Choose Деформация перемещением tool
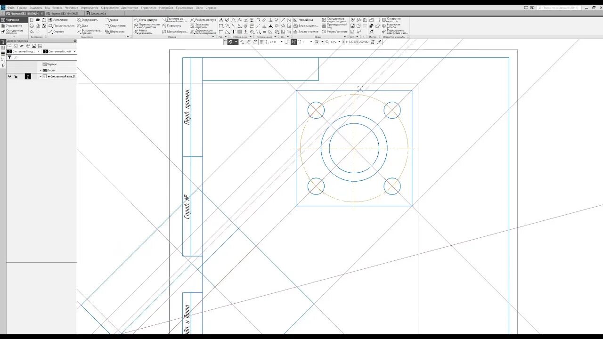 (x=204, y=32)
